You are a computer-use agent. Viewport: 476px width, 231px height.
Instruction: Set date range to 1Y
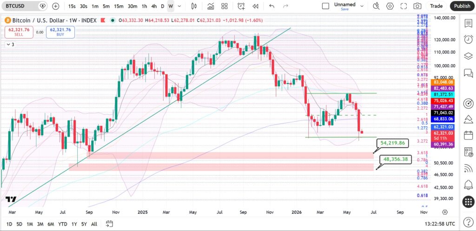click(74, 224)
